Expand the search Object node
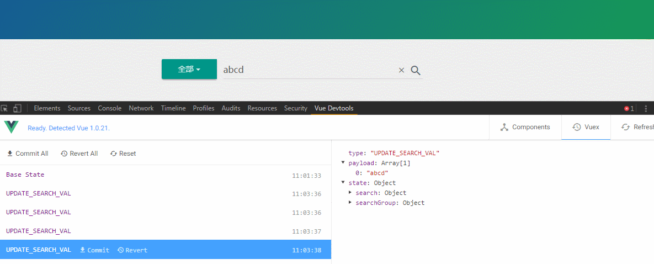The height and width of the screenshot is (264, 654). [x=350, y=193]
